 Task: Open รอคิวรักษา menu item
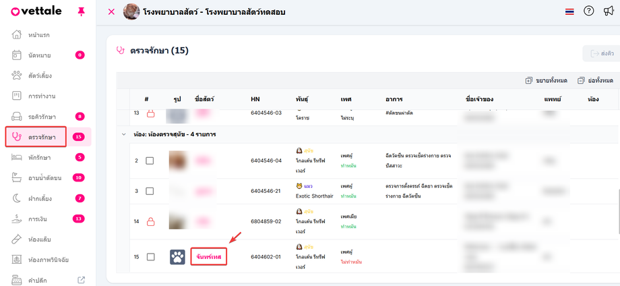click(x=42, y=117)
